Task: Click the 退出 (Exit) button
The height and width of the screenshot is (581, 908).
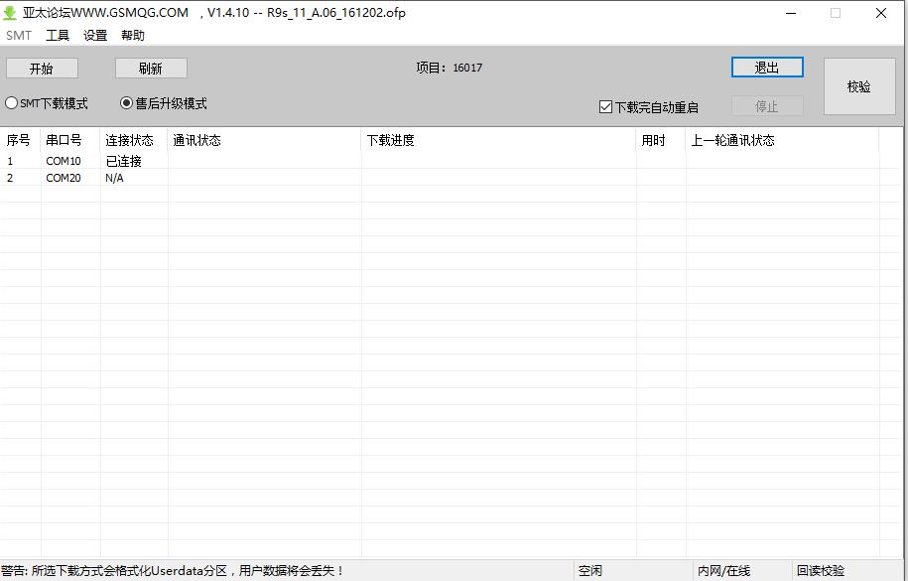Action: tap(766, 67)
